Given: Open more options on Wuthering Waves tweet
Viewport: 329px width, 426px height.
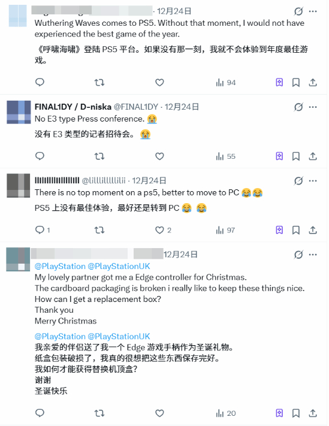Looking at the screenshot, I should coord(313,11).
